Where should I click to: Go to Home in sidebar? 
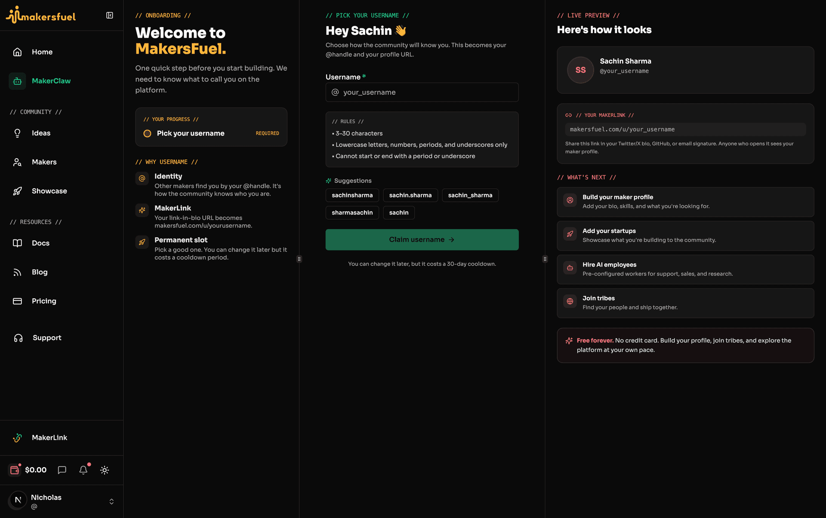pos(42,52)
